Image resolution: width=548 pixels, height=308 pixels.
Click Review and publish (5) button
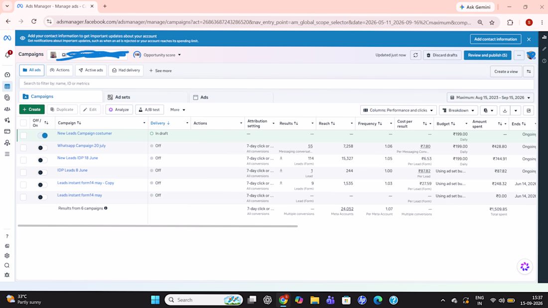click(x=488, y=55)
